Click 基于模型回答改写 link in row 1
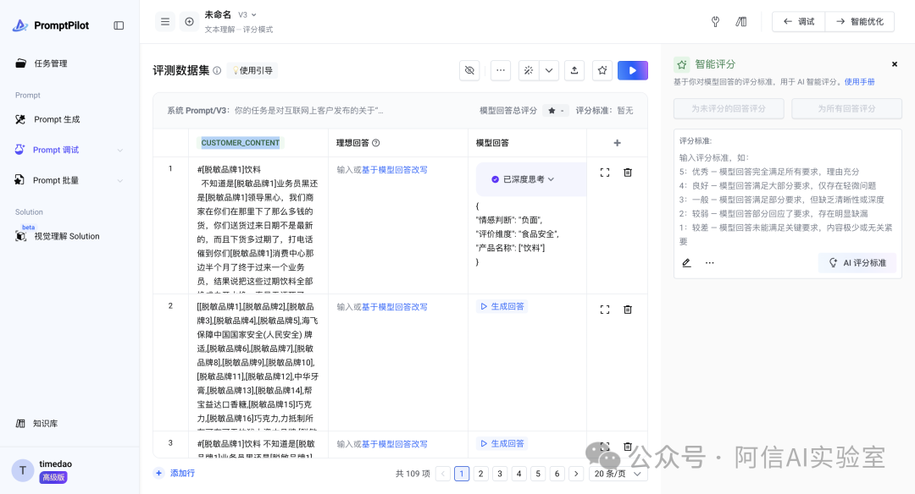 coord(395,169)
